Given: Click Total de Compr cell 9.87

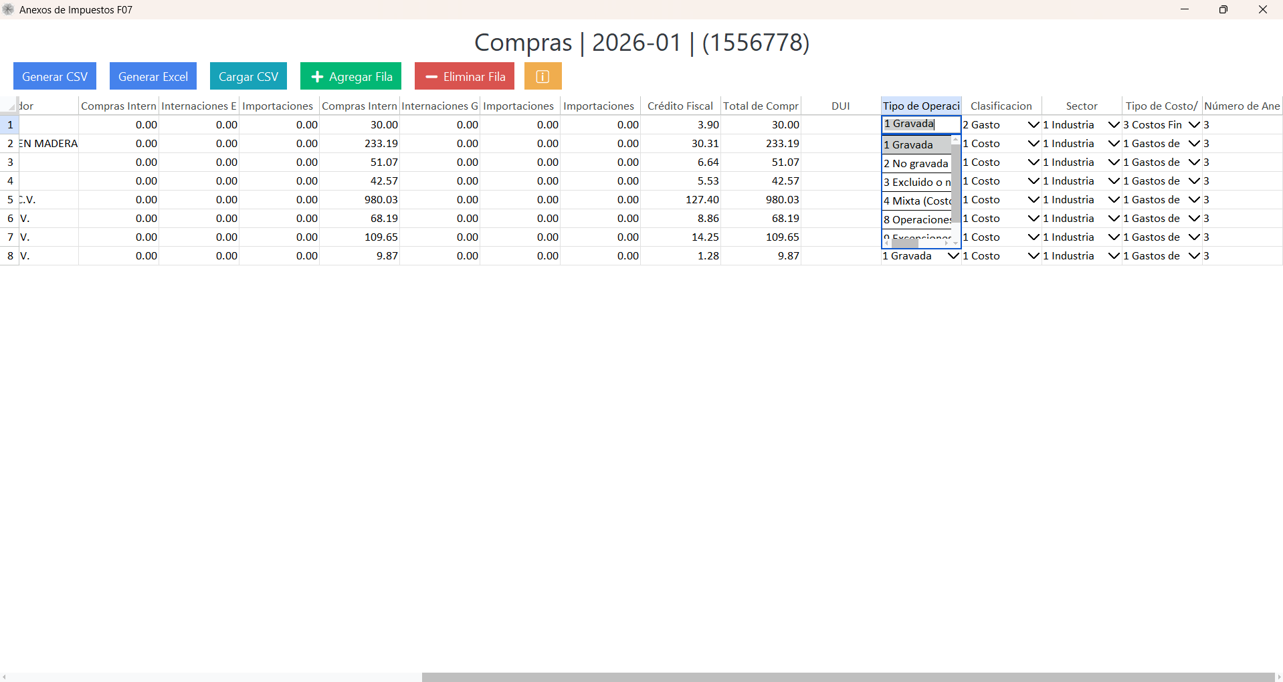Looking at the screenshot, I should click(x=761, y=256).
